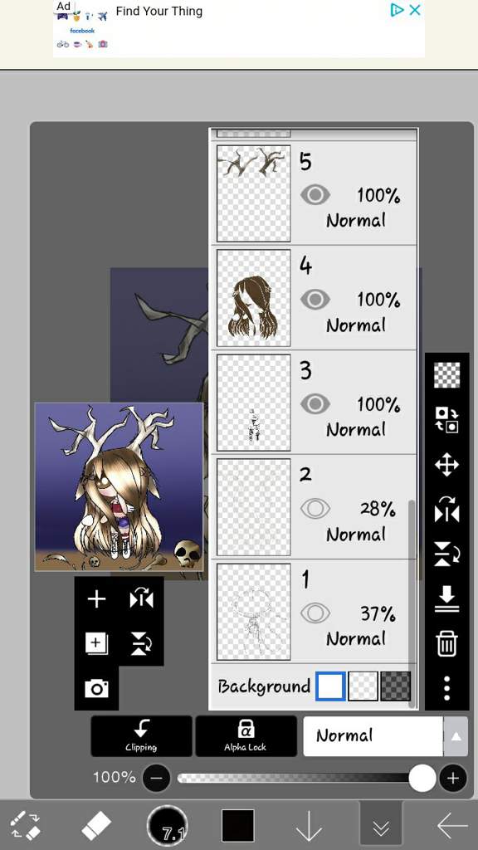The image size is (478, 850).
Task: Toggle visibility of layer 1
Action: [315, 613]
